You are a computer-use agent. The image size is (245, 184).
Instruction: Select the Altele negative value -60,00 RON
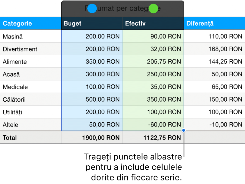(164, 124)
